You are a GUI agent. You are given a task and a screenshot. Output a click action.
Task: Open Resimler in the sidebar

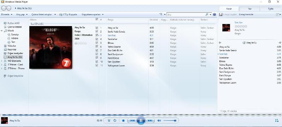(x=12, y=49)
